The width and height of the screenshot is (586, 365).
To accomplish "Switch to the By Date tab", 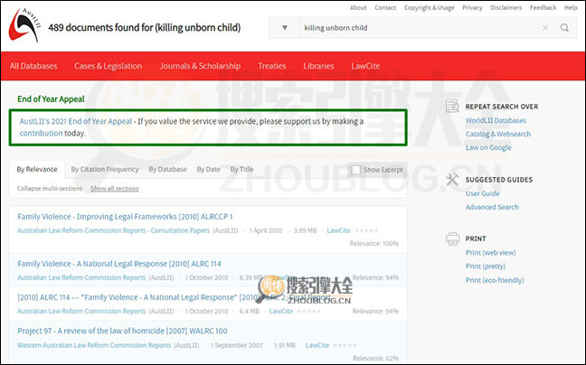I will pyautogui.click(x=208, y=169).
